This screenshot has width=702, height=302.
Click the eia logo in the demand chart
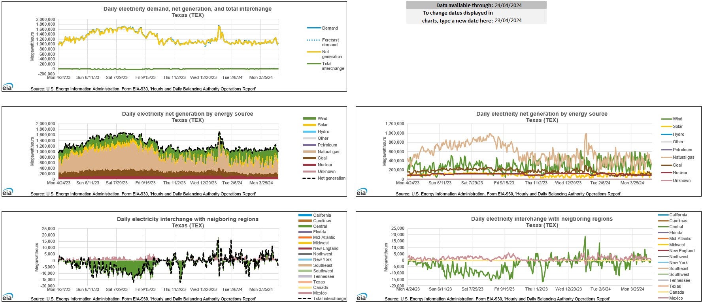tap(7, 86)
